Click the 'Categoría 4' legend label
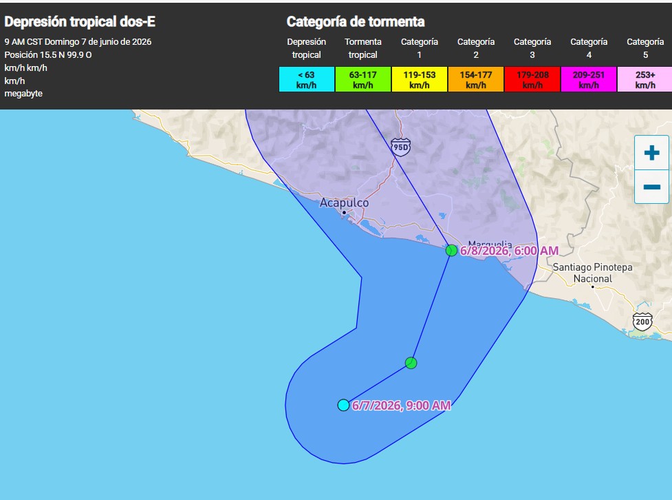The width and height of the screenshot is (672, 500). (x=589, y=48)
